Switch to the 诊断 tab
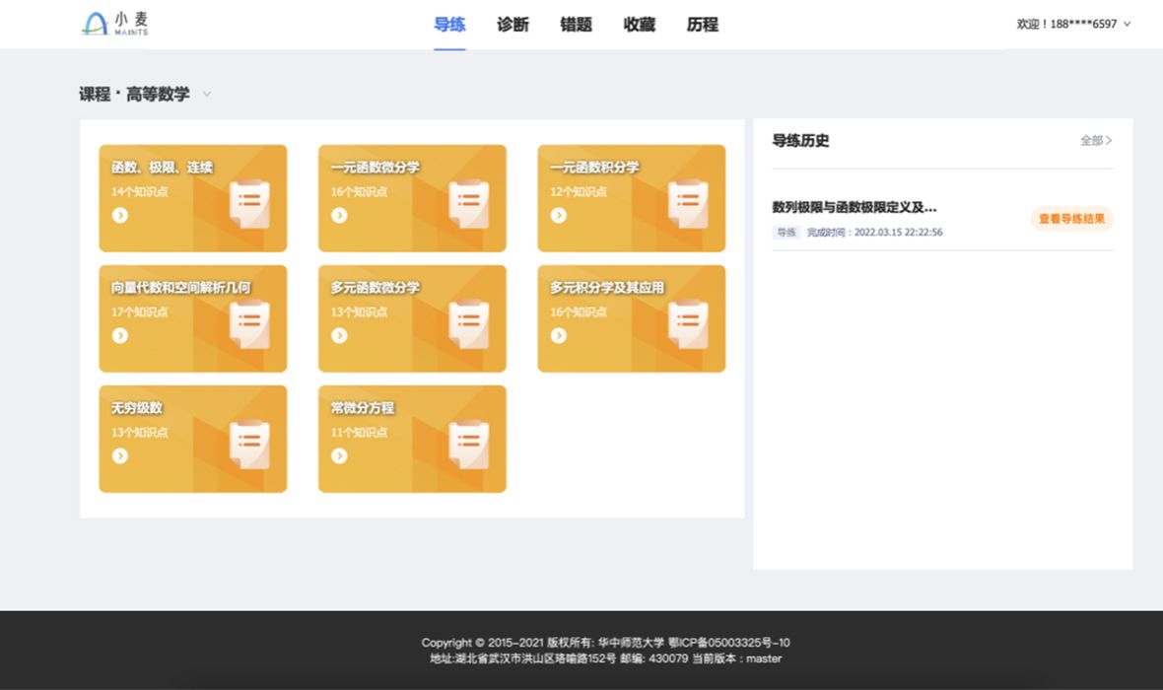This screenshot has height=690, width=1163. point(513,25)
